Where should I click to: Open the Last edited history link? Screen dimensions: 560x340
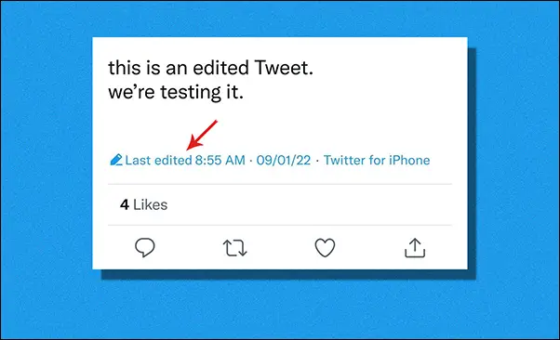(x=158, y=160)
